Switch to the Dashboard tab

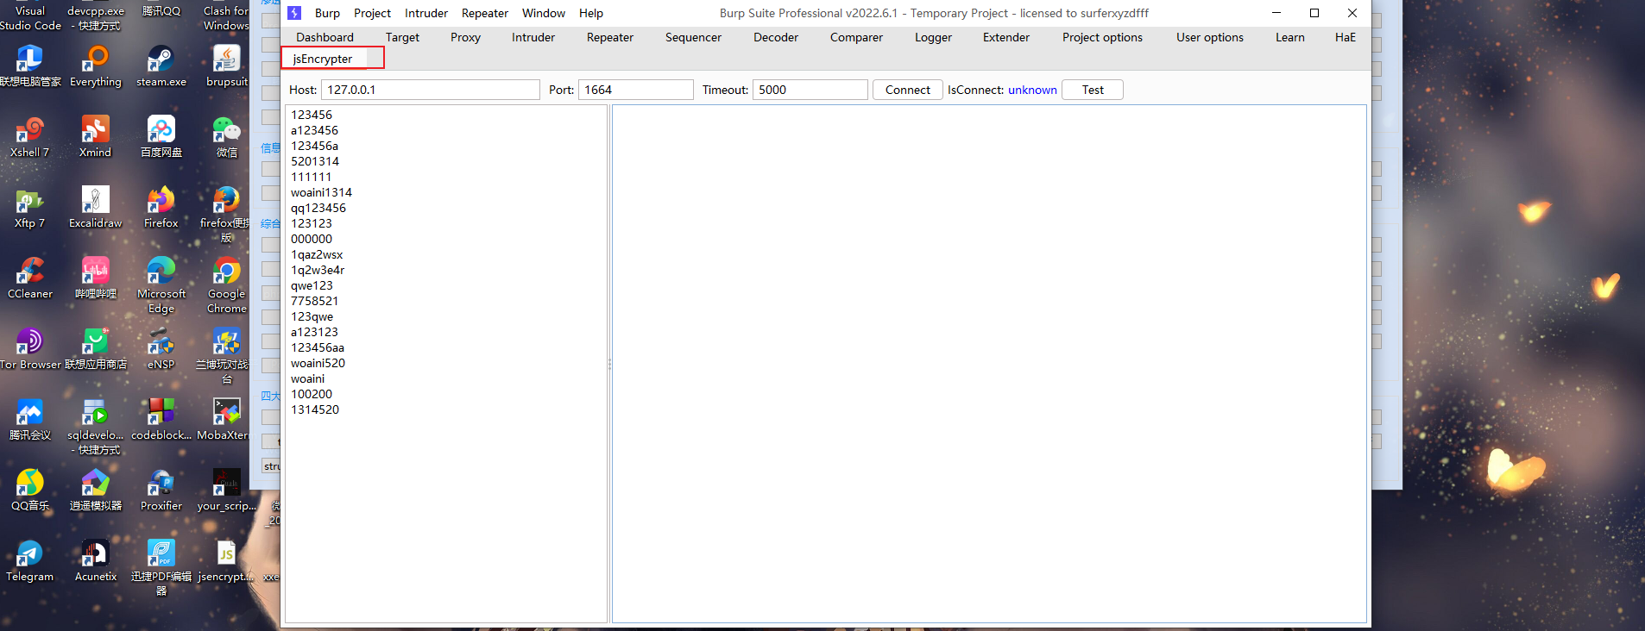(325, 37)
